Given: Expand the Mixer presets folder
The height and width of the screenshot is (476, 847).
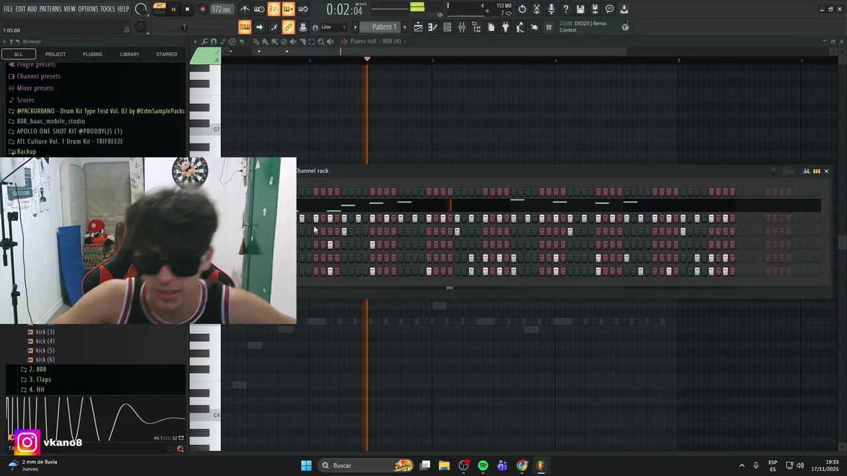Looking at the screenshot, I should click(35, 88).
